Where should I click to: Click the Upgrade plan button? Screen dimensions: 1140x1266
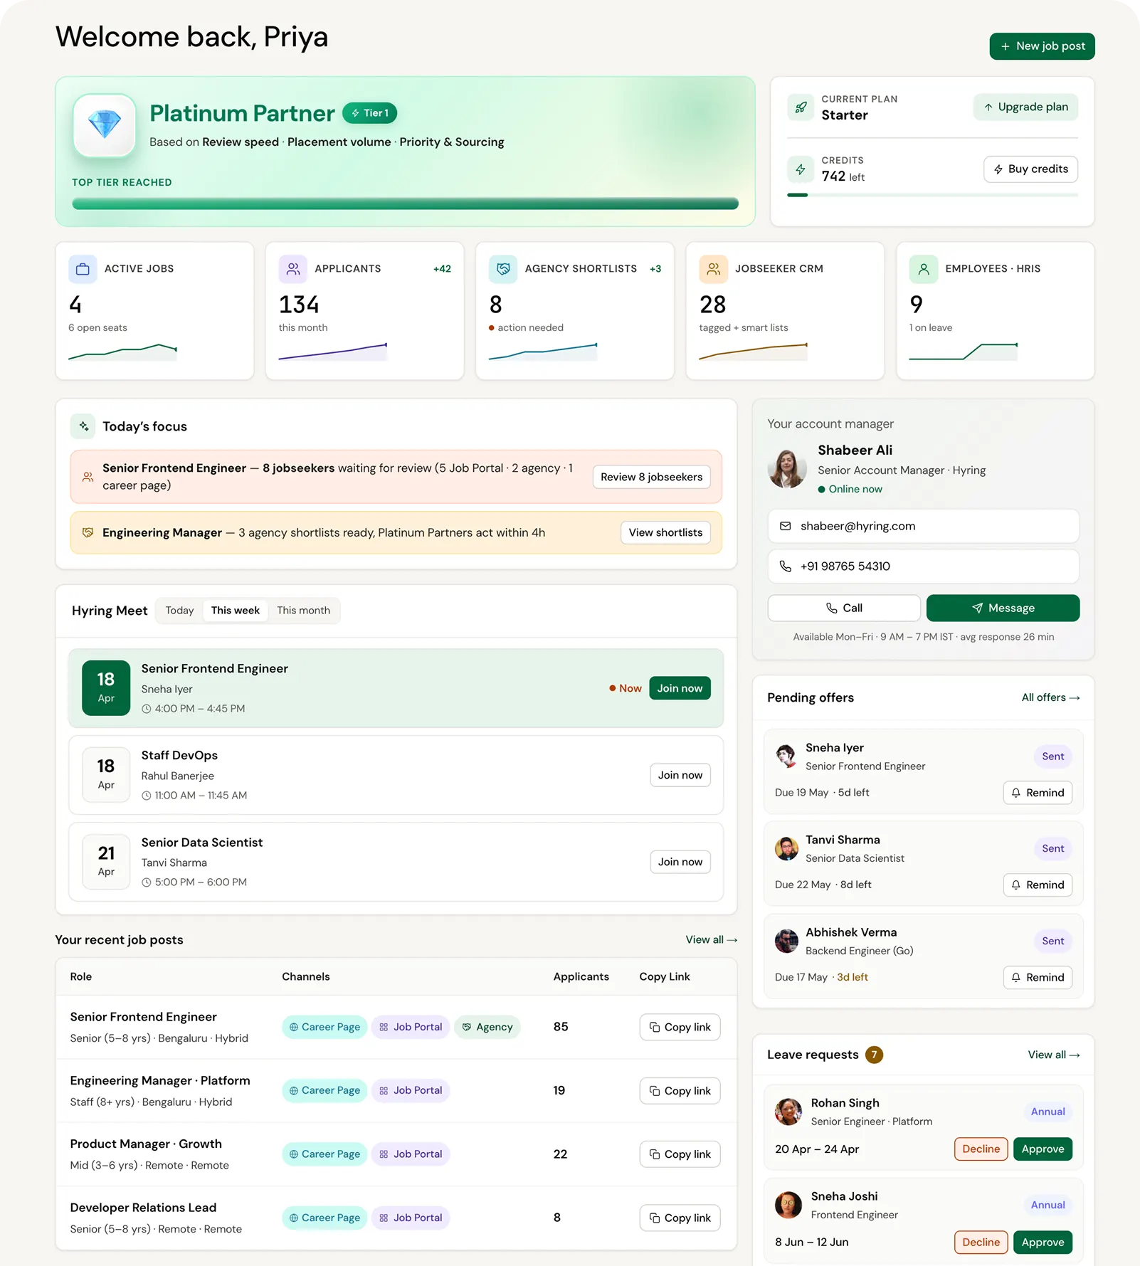click(x=1025, y=107)
